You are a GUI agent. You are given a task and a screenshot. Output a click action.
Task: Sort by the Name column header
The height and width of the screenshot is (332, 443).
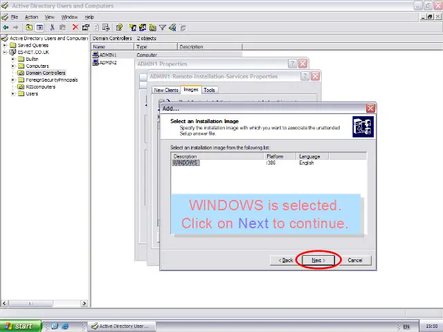pyautogui.click(x=112, y=47)
